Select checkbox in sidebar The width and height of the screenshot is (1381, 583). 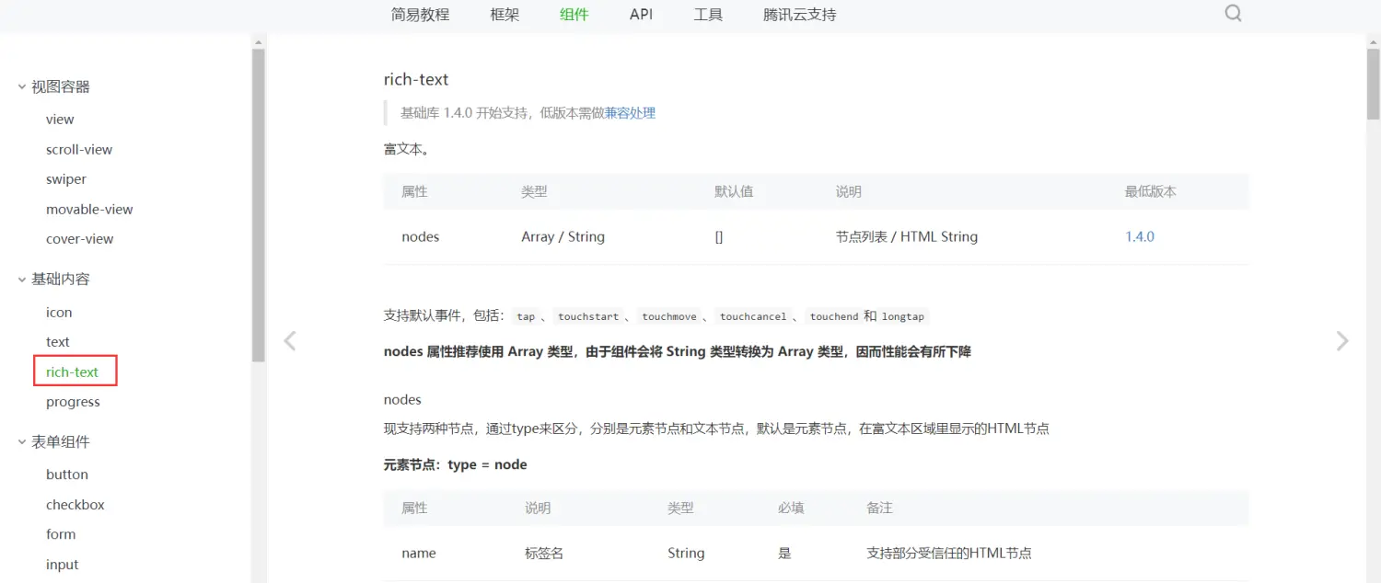(x=75, y=505)
